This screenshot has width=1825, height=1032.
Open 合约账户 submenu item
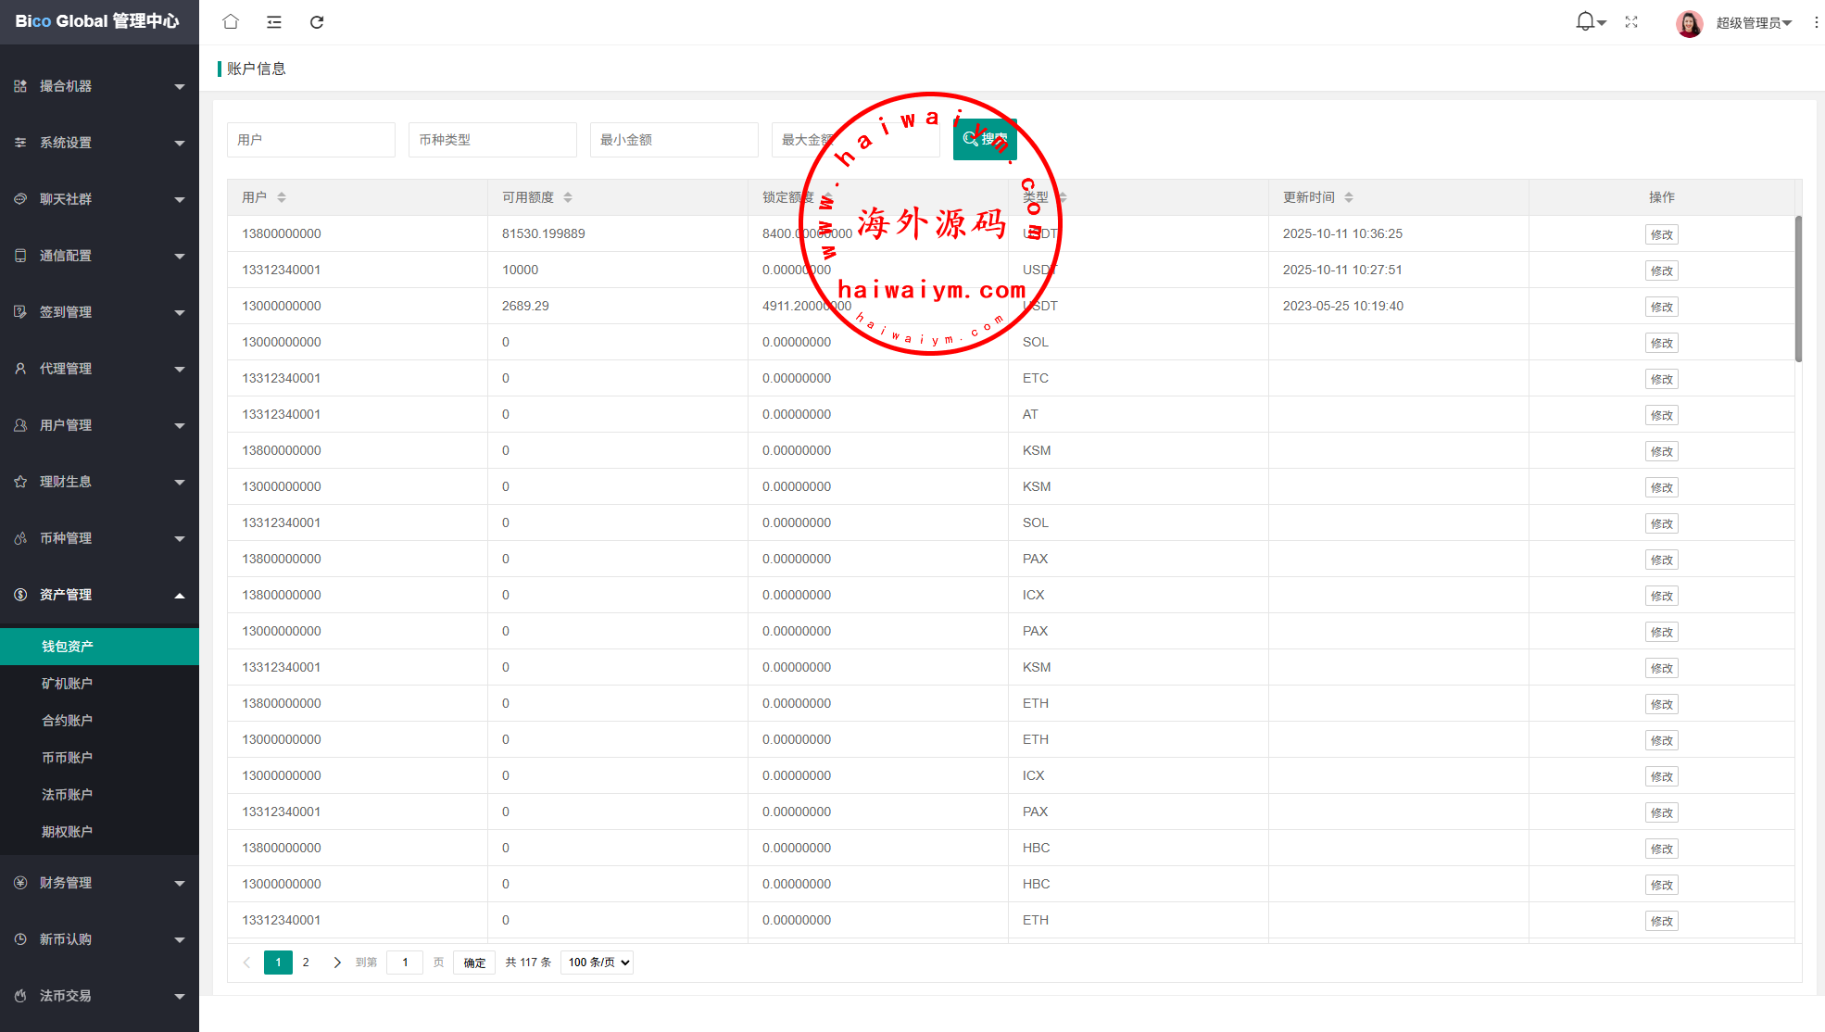pyautogui.click(x=67, y=721)
